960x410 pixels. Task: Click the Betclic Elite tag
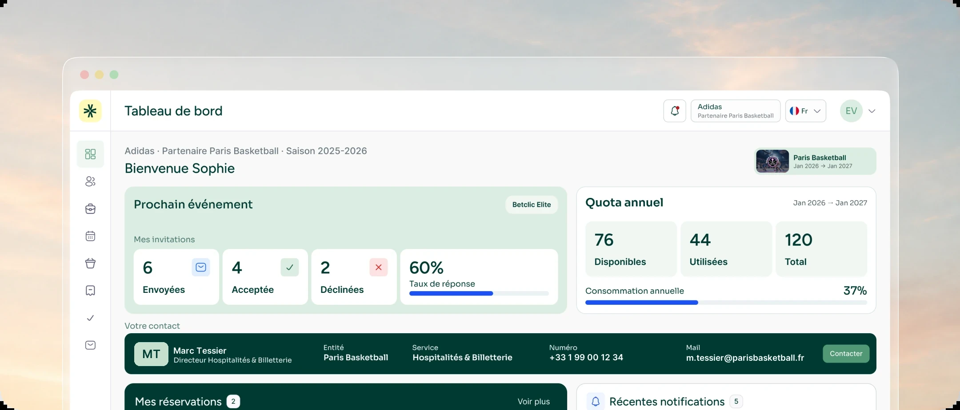click(532, 205)
